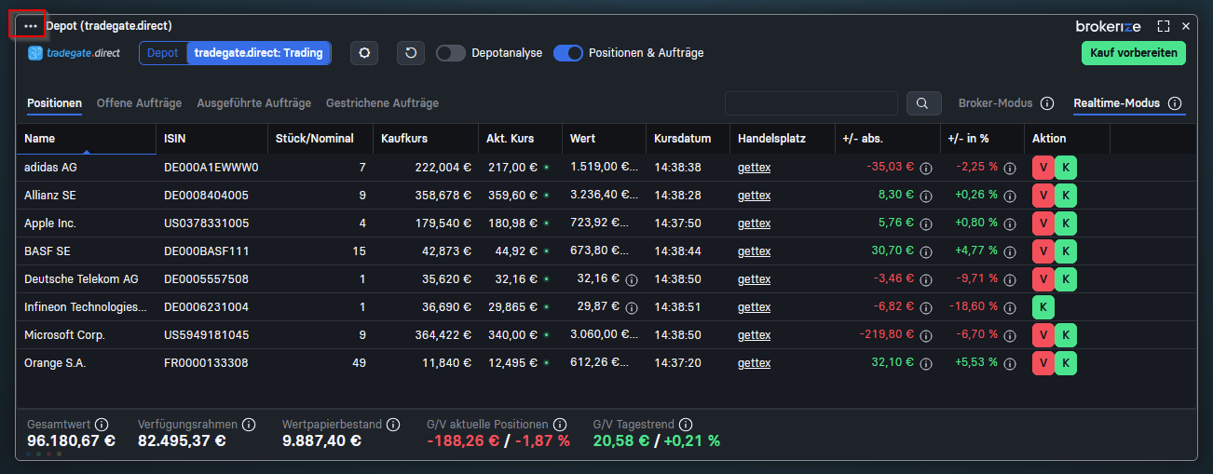1213x474 pixels.
Task: Buy Deutsche Telekom AG with K button
Action: 1066,279
